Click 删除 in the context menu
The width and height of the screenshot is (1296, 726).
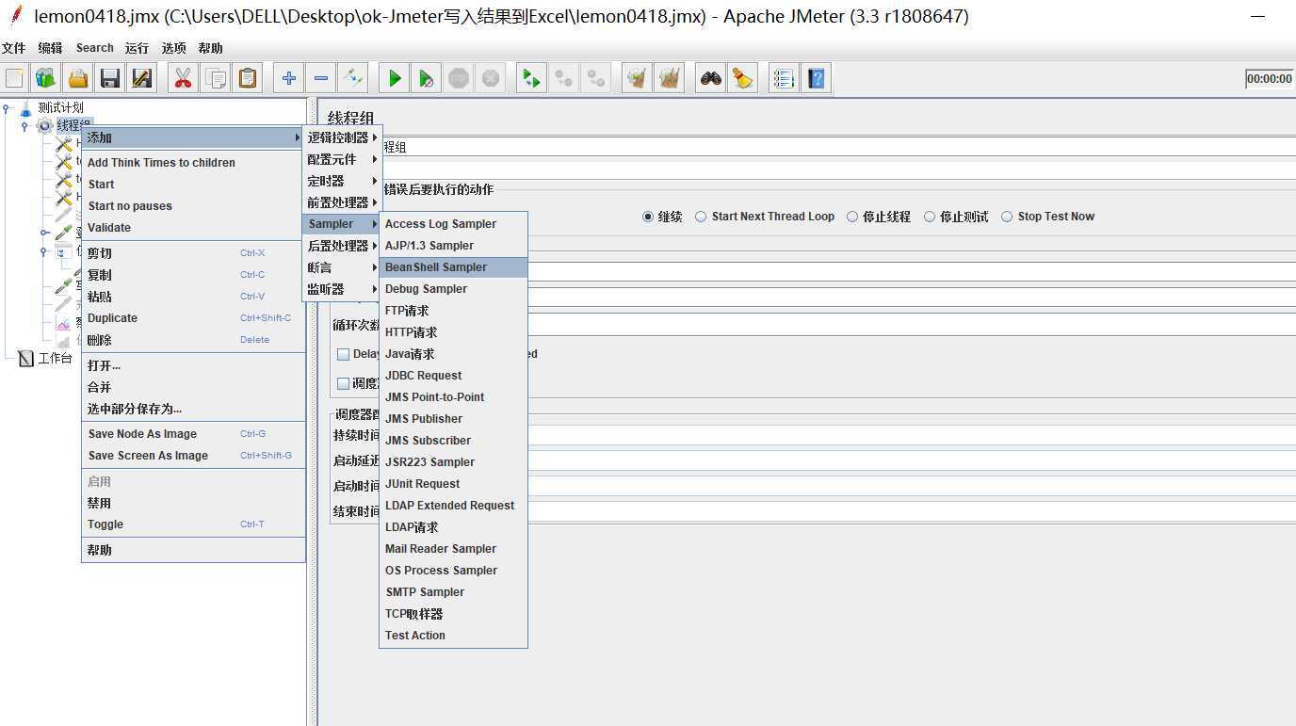pos(194,340)
